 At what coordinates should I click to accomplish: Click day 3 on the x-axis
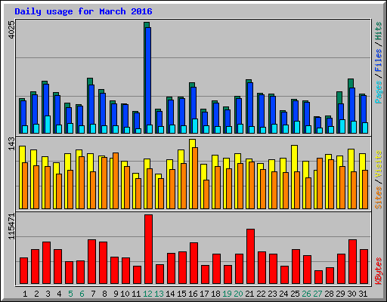(48, 294)
